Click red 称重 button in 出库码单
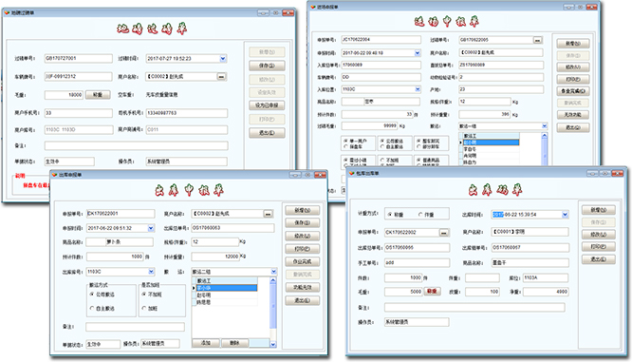This screenshot has width=632, height=362. [x=432, y=292]
